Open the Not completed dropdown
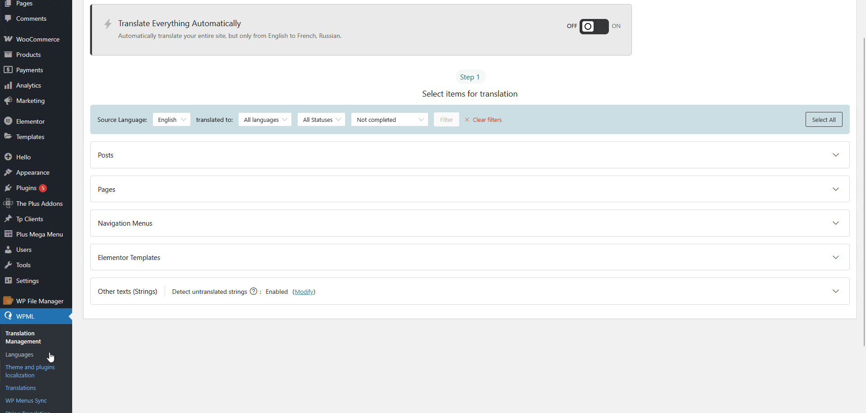Image resolution: width=866 pixels, height=413 pixels. click(389, 120)
